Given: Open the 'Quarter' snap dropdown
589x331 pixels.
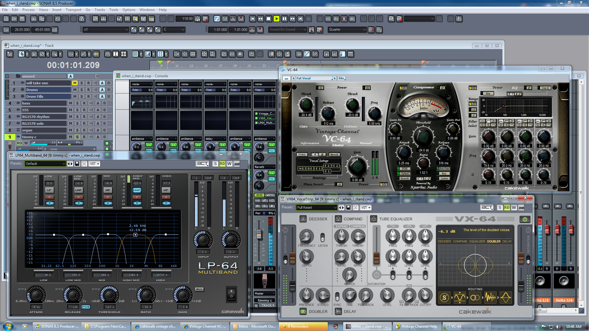Looking at the screenshot, I should click(x=347, y=29).
